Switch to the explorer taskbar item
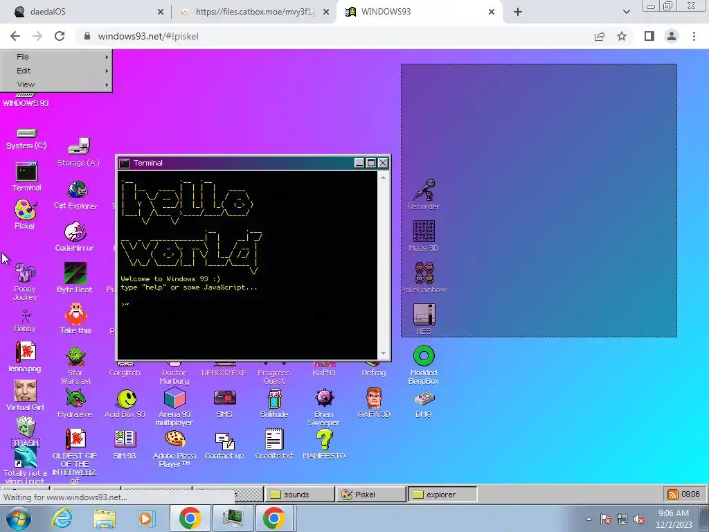 pos(442,495)
